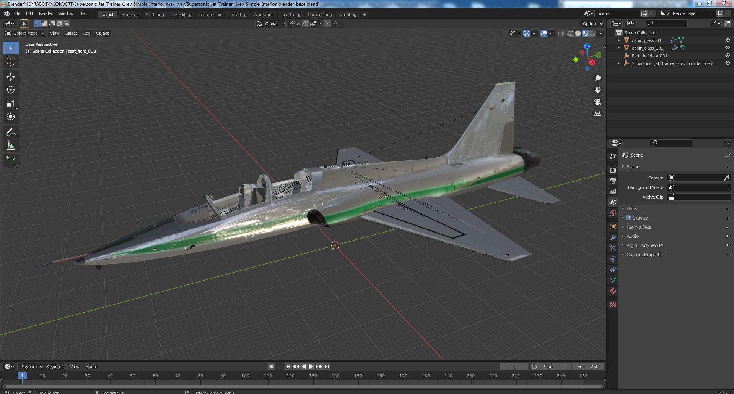
Task: Select the Measure tool
Action: coord(11,146)
